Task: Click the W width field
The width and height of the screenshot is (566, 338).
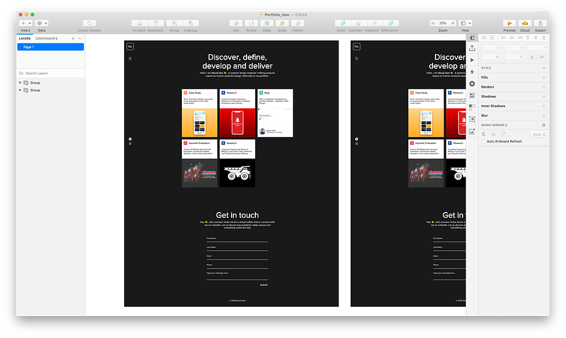Action: coord(490,57)
